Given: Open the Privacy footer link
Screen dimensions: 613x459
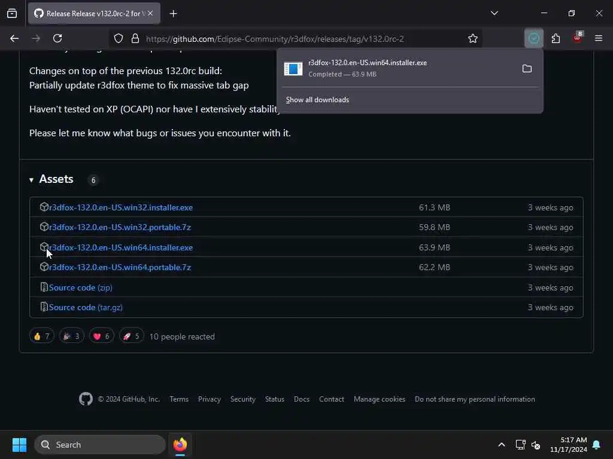Looking at the screenshot, I should click(209, 399).
